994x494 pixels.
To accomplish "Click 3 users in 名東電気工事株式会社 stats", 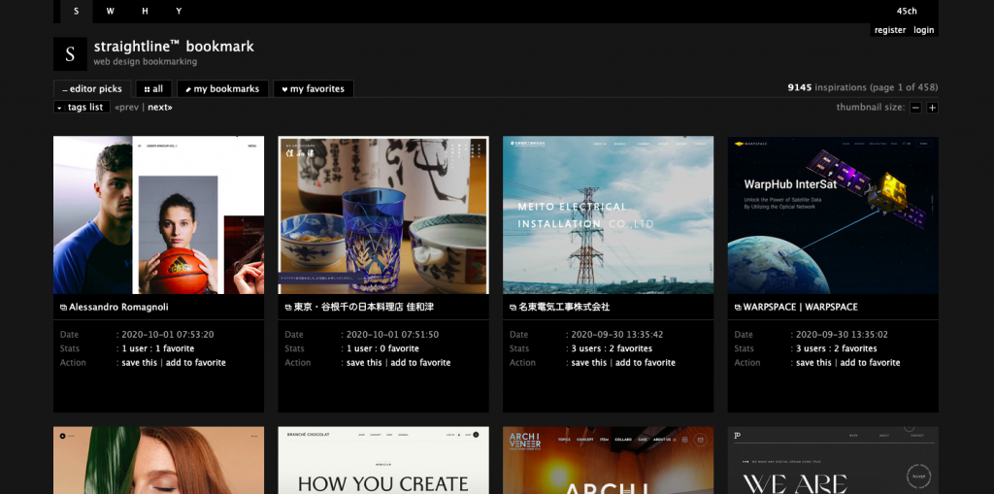I will click(586, 348).
